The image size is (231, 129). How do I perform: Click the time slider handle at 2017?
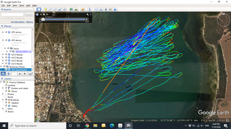pos(43,19)
